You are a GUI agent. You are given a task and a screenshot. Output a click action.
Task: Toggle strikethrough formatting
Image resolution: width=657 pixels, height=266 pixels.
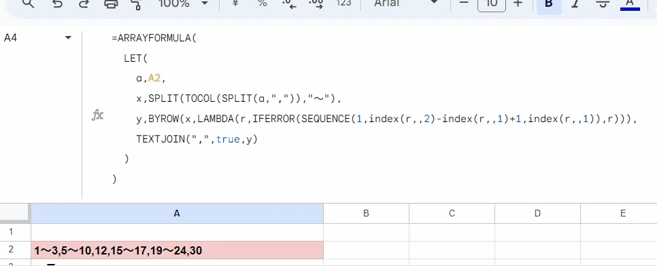pyautogui.click(x=603, y=4)
